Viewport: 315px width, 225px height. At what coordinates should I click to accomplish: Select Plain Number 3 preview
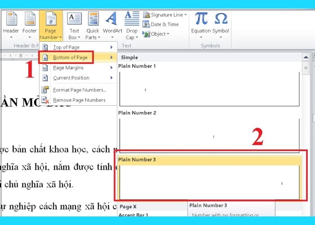click(209, 183)
